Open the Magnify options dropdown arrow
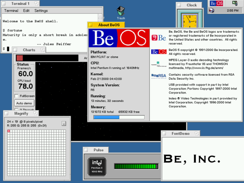The image size is (244, 183). point(64,123)
